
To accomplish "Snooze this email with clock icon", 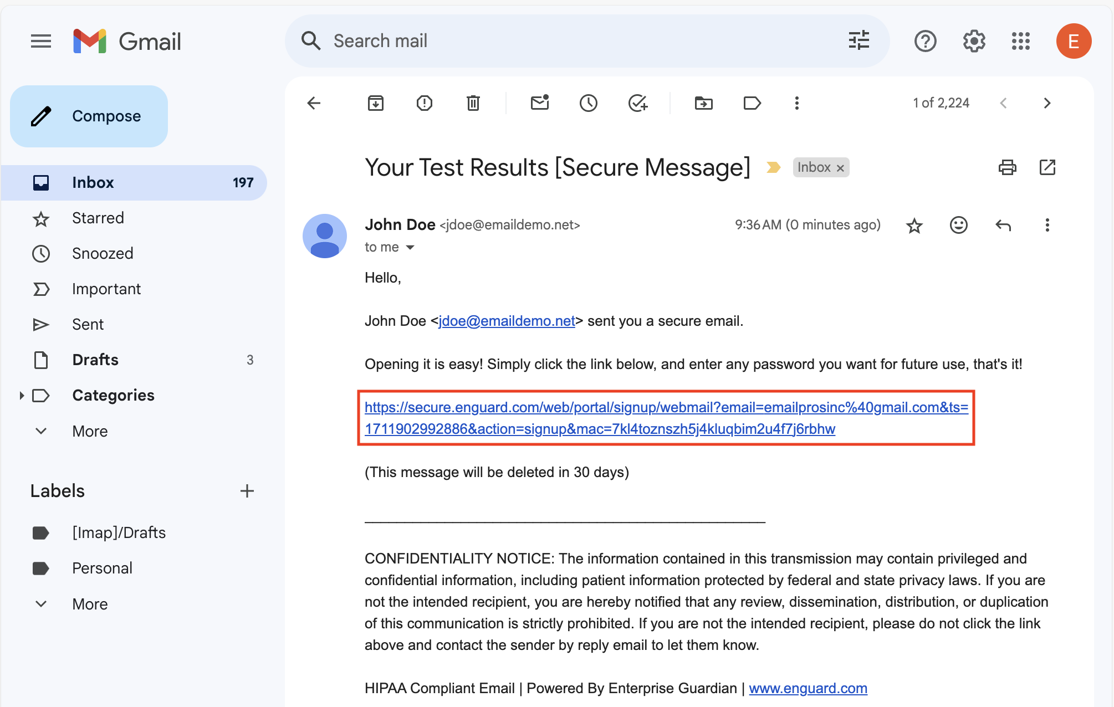I will pyautogui.click(x=589, y=103).
